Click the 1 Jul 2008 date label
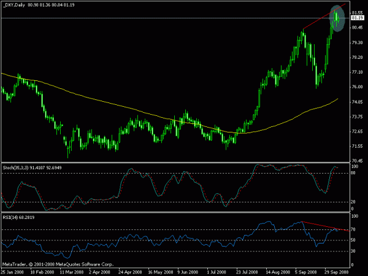Screen dimensions: 368x276 pyautogui.click(x=217, y=272)
